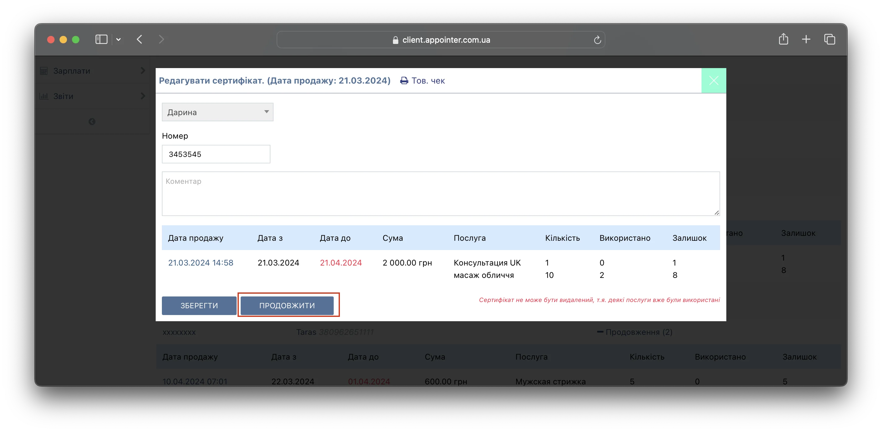Click the Послуга column header in dialog
882x432 pixels.
click(x=470, y=238)
